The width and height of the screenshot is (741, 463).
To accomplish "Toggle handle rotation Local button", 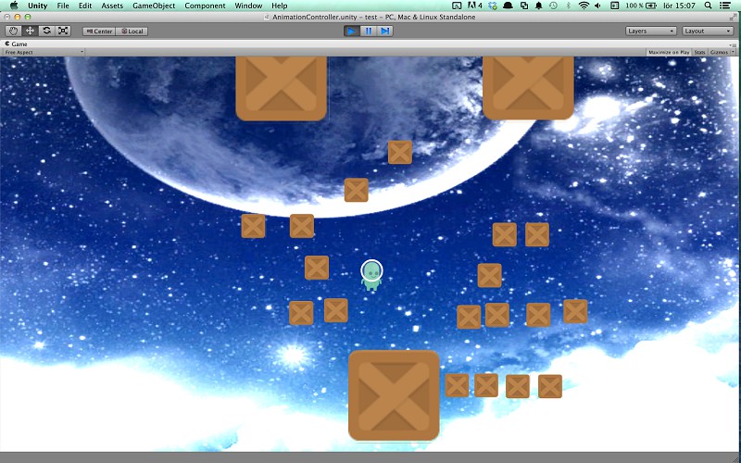I will click(x=132, y=31).
